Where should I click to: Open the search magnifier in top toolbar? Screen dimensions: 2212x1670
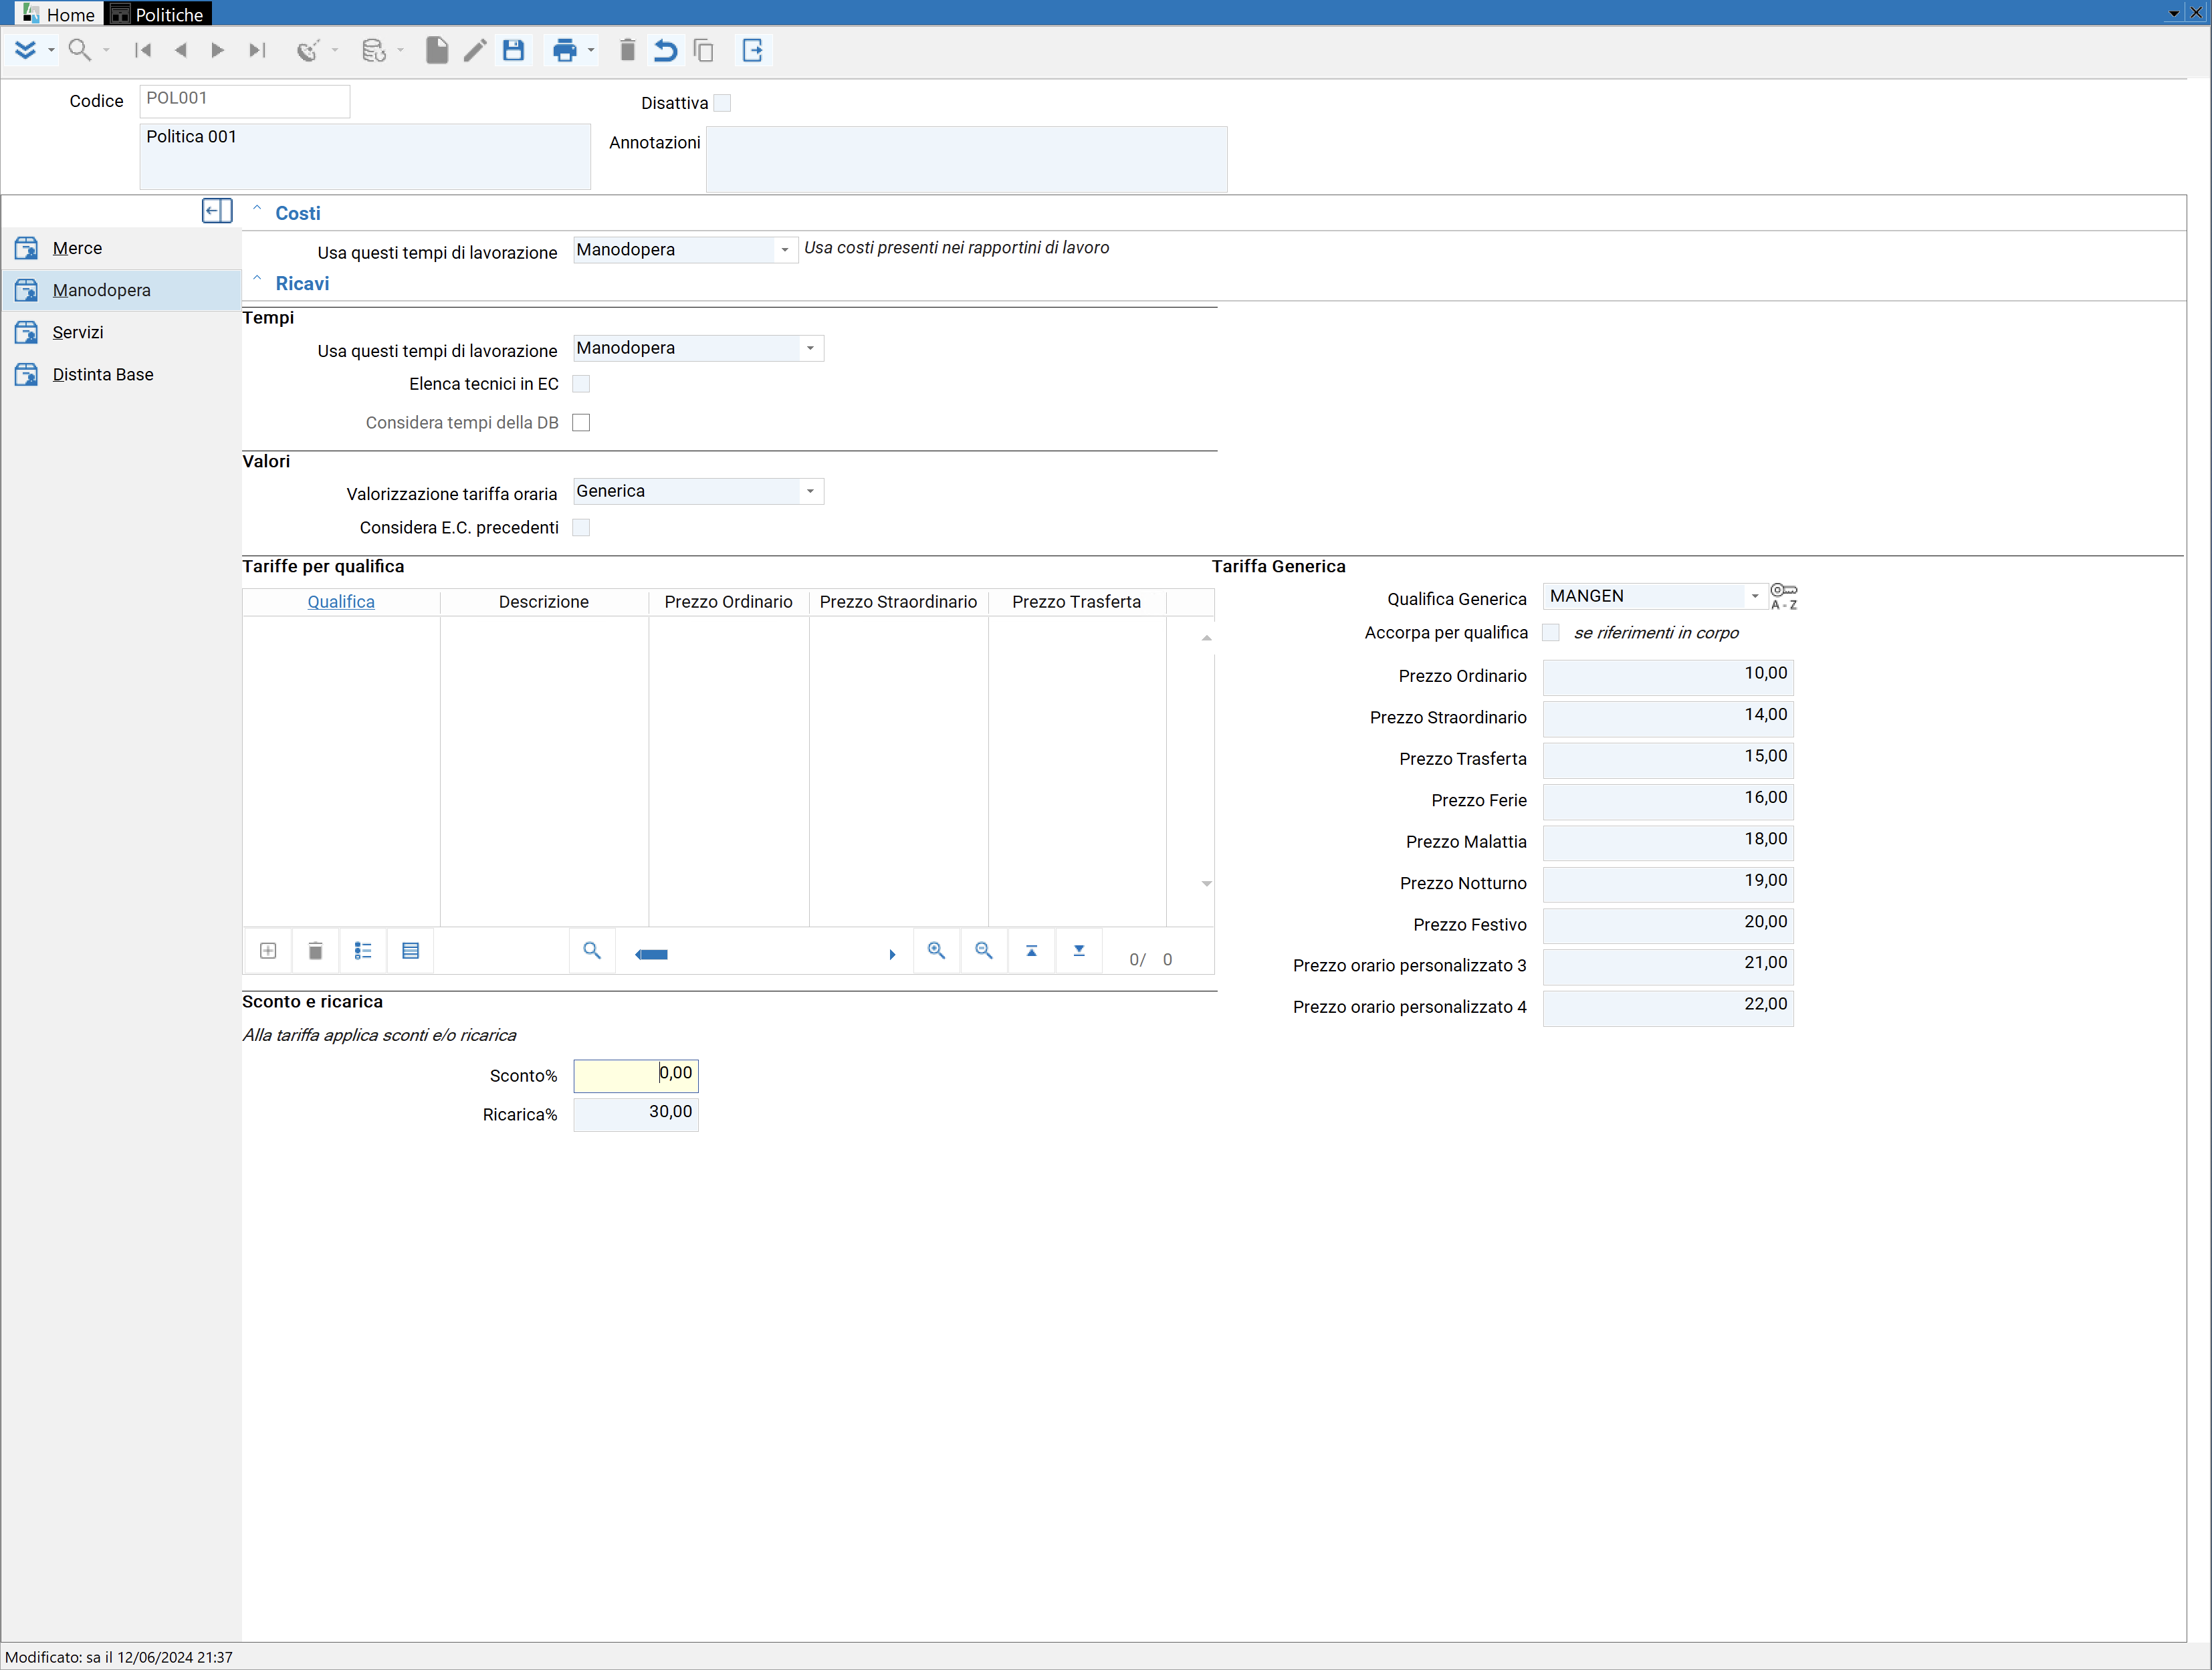[x=79, y=50]
